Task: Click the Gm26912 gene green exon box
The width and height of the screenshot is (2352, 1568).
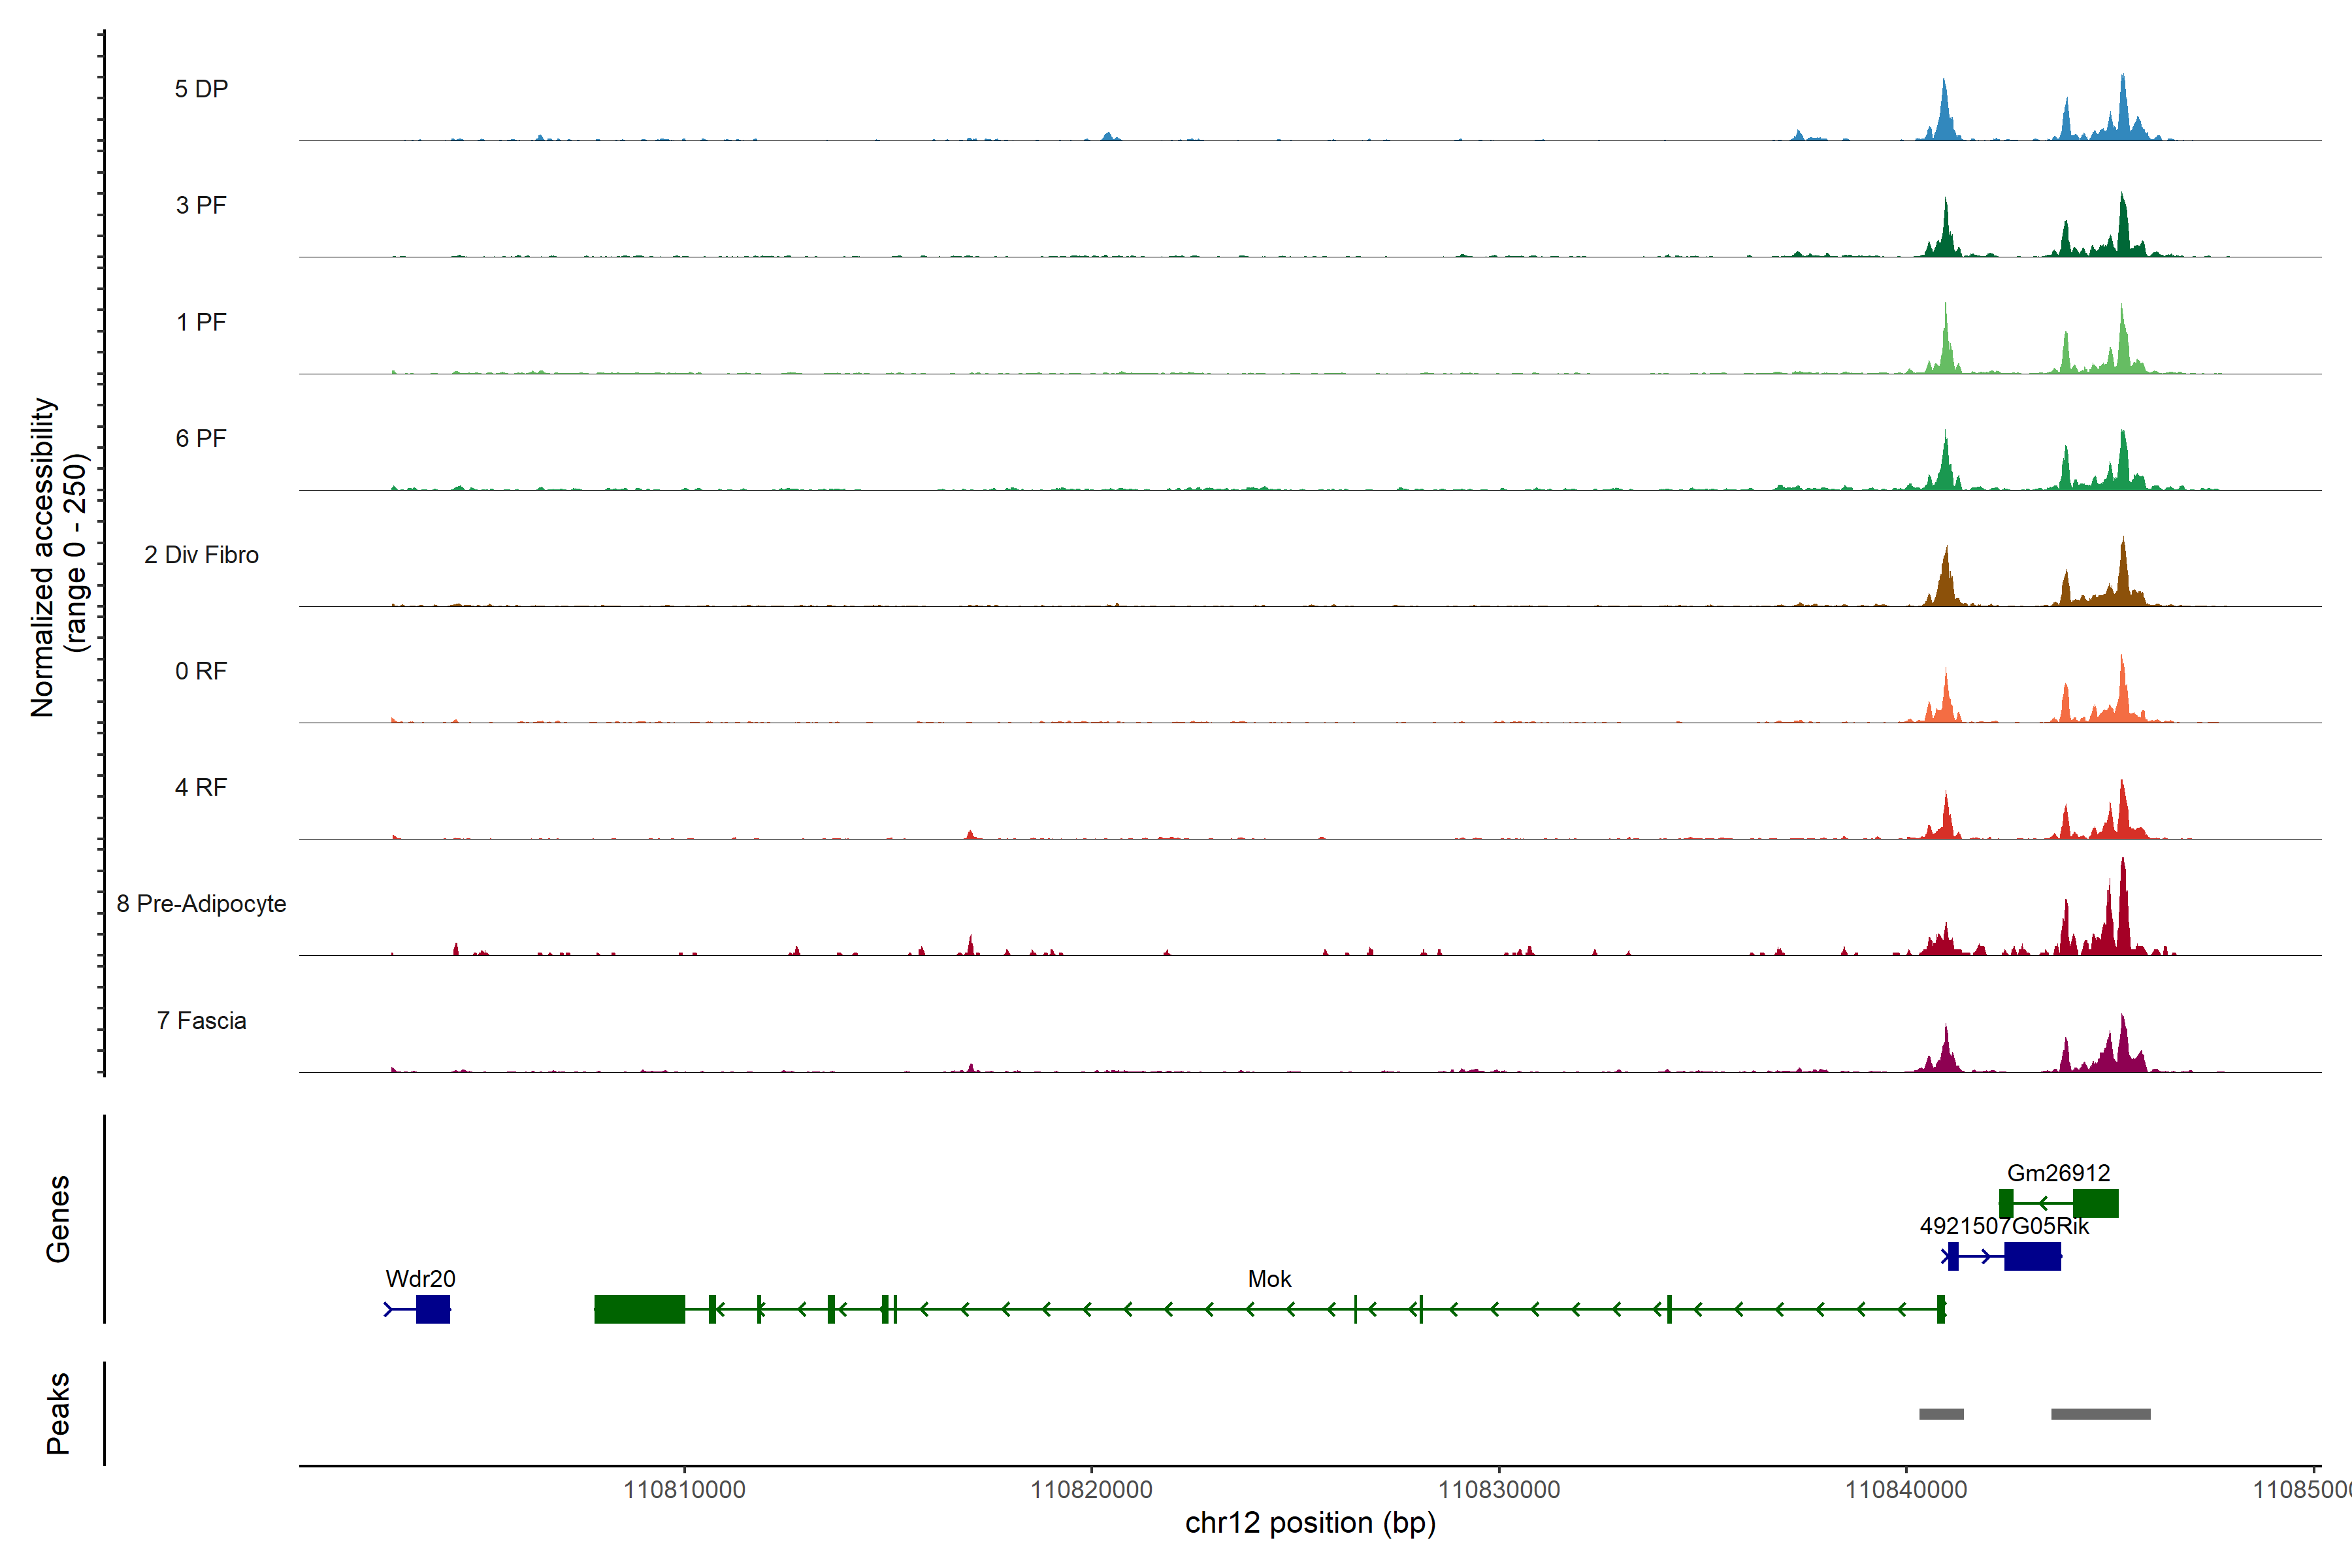Action: click(x=2095, y=1203)
